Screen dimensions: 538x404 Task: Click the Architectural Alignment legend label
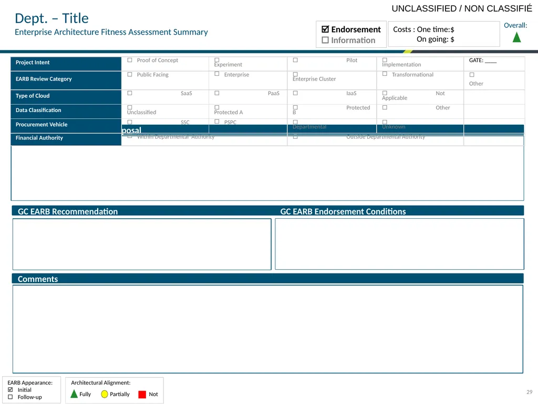101,383
